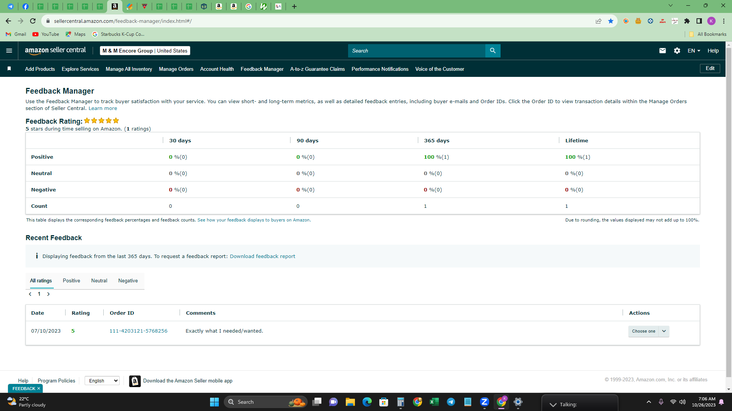Open the Chrome side panel icon
The width and height of the screenshot is (732, 411).
(x=699, y=21)
